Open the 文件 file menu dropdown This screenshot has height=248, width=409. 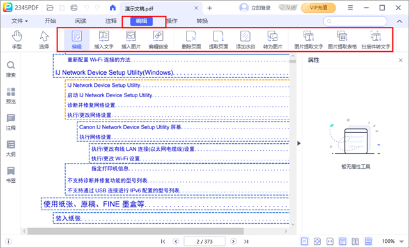point(20,21)
